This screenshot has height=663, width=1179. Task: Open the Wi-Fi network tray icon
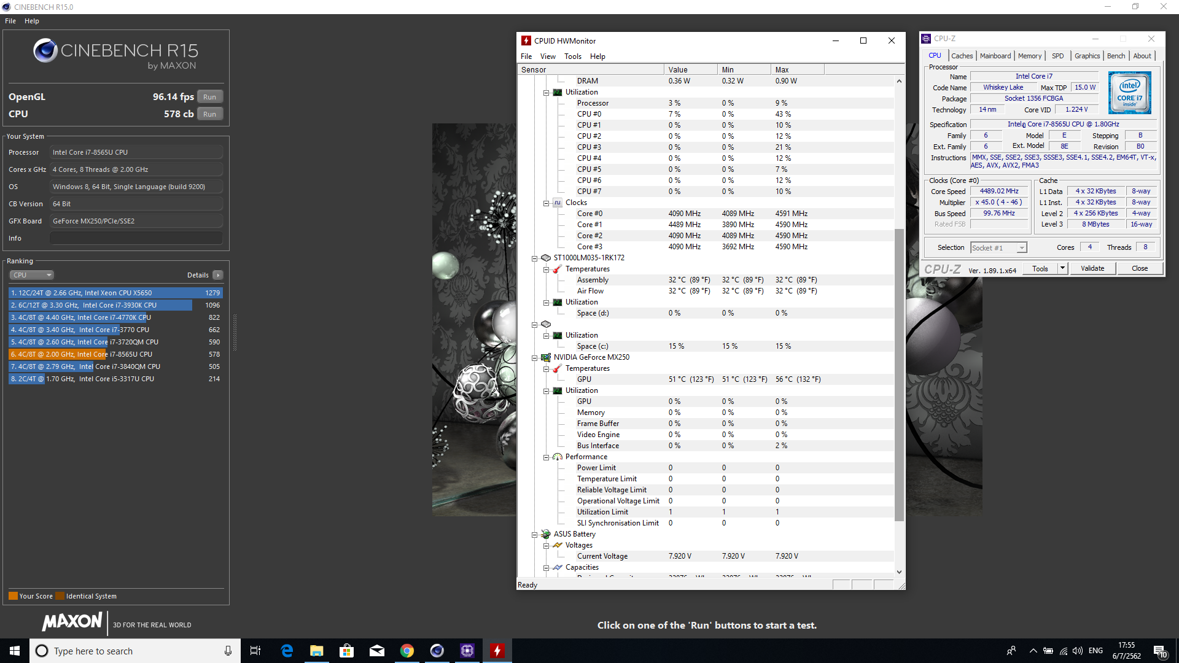(x=1063, y=651)
